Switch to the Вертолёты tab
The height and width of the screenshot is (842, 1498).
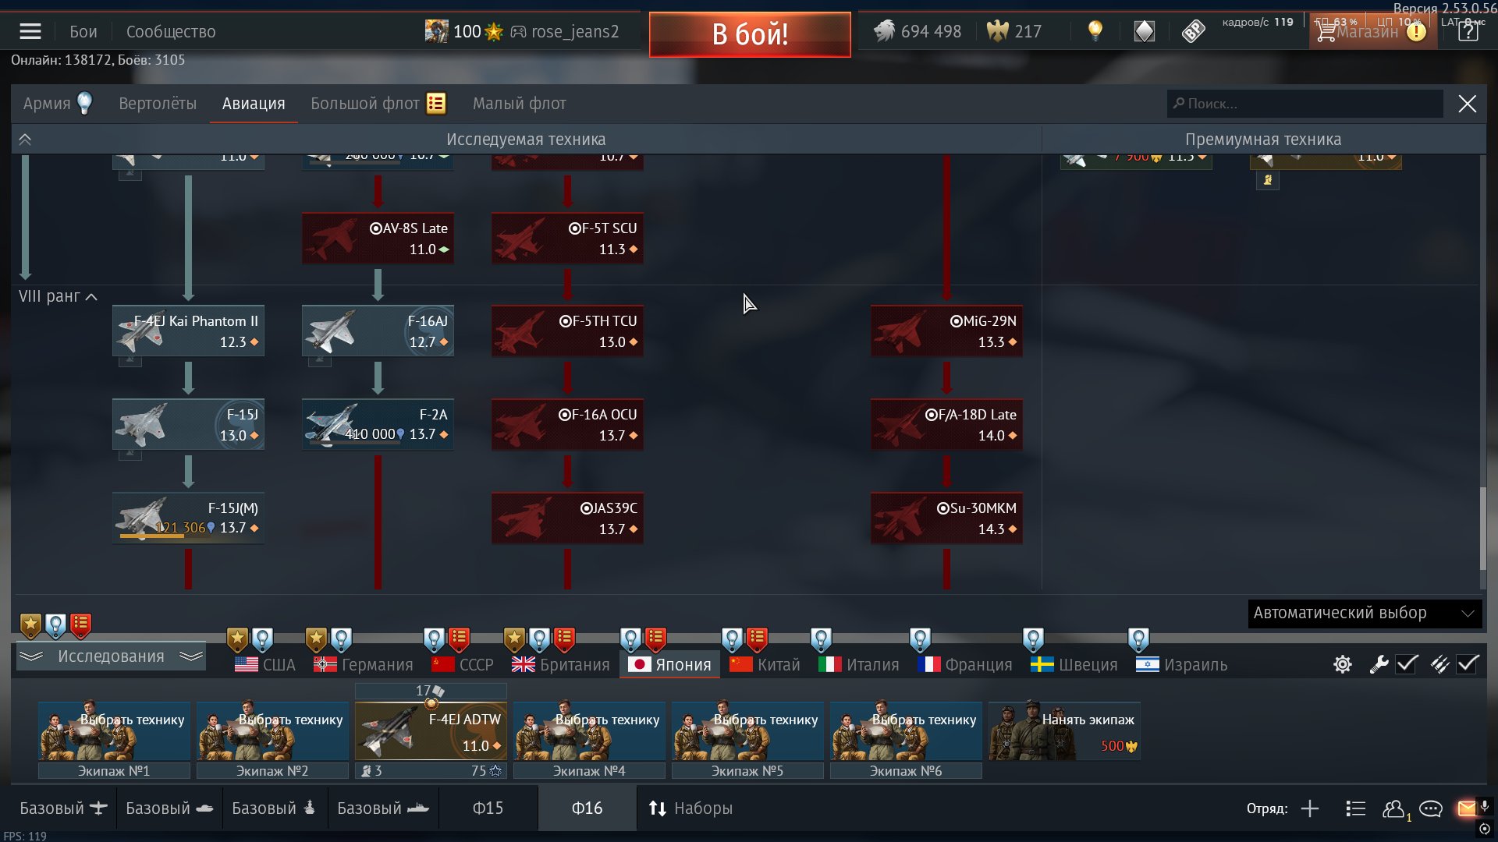click(x=158, y=104)
